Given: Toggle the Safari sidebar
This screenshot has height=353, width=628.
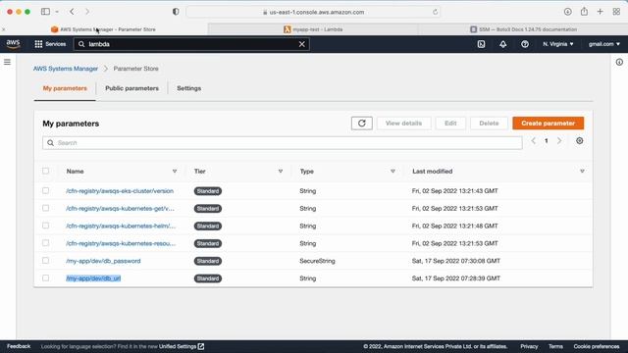Looking at the screenshot, I should click(x=46, y=12).
